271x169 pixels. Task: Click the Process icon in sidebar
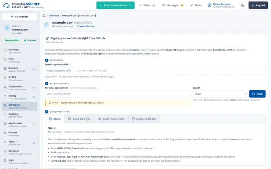(5, 133)
